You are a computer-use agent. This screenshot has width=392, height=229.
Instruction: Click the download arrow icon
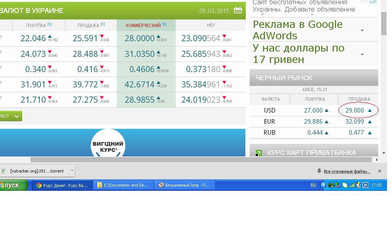click(319, 171)
